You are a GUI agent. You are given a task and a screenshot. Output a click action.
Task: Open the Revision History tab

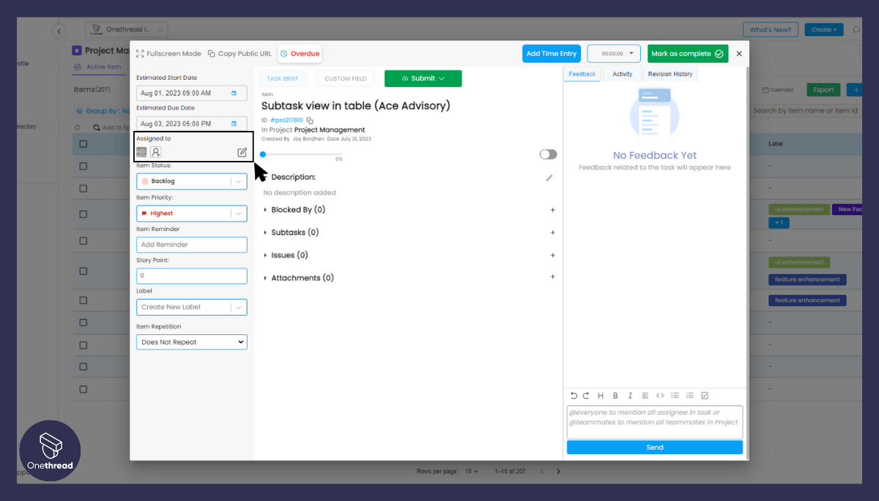tap(670, 74)
